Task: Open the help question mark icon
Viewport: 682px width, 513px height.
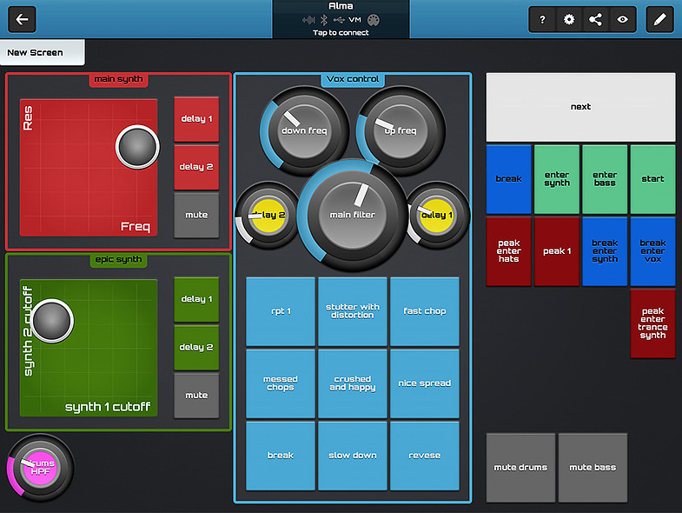Action: click(x=542, y=20)
